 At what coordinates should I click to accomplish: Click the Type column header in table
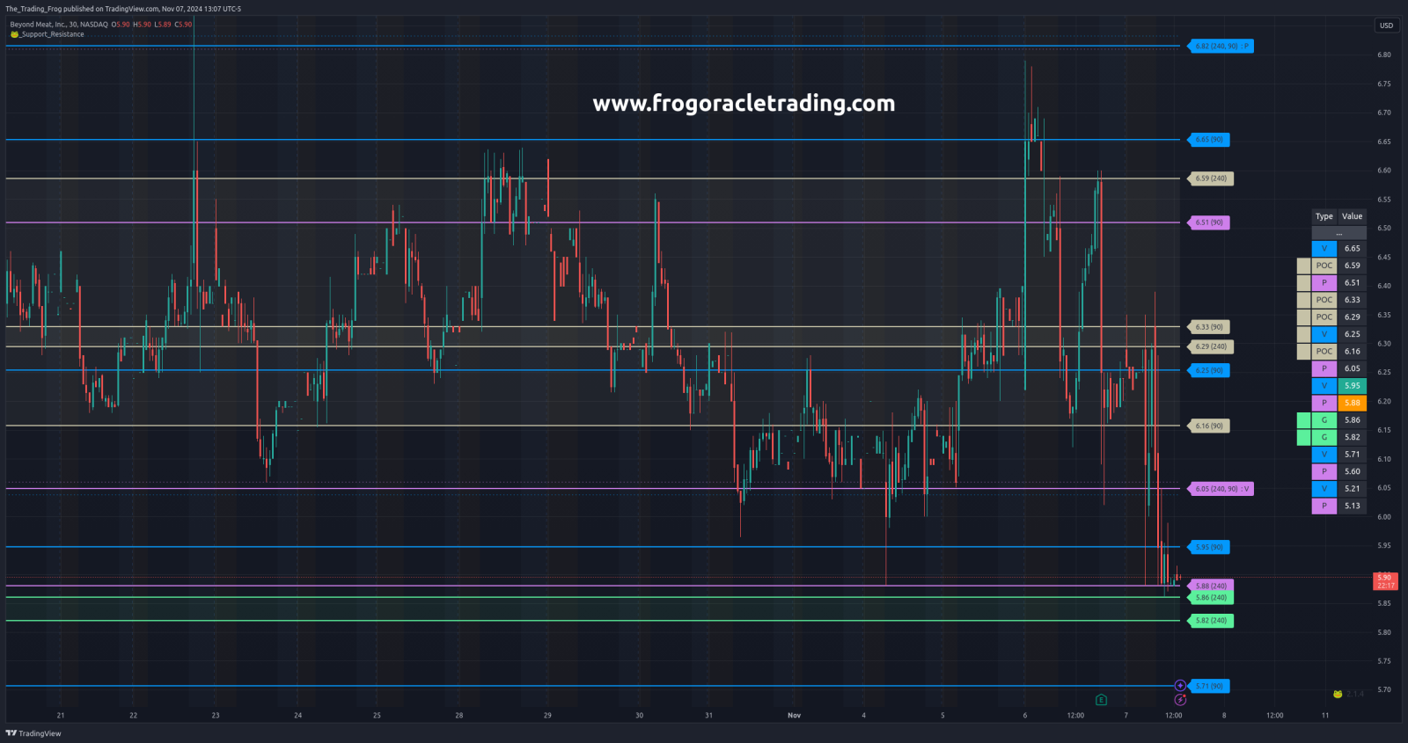pos(1324,216)
